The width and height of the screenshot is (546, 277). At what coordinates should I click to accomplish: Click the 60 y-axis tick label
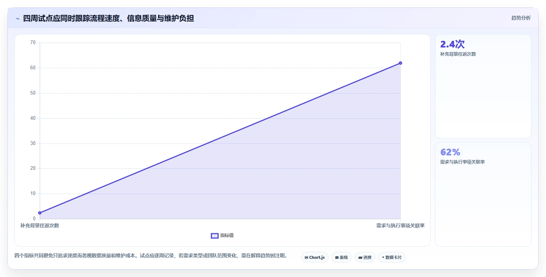[x=33, y=68]
